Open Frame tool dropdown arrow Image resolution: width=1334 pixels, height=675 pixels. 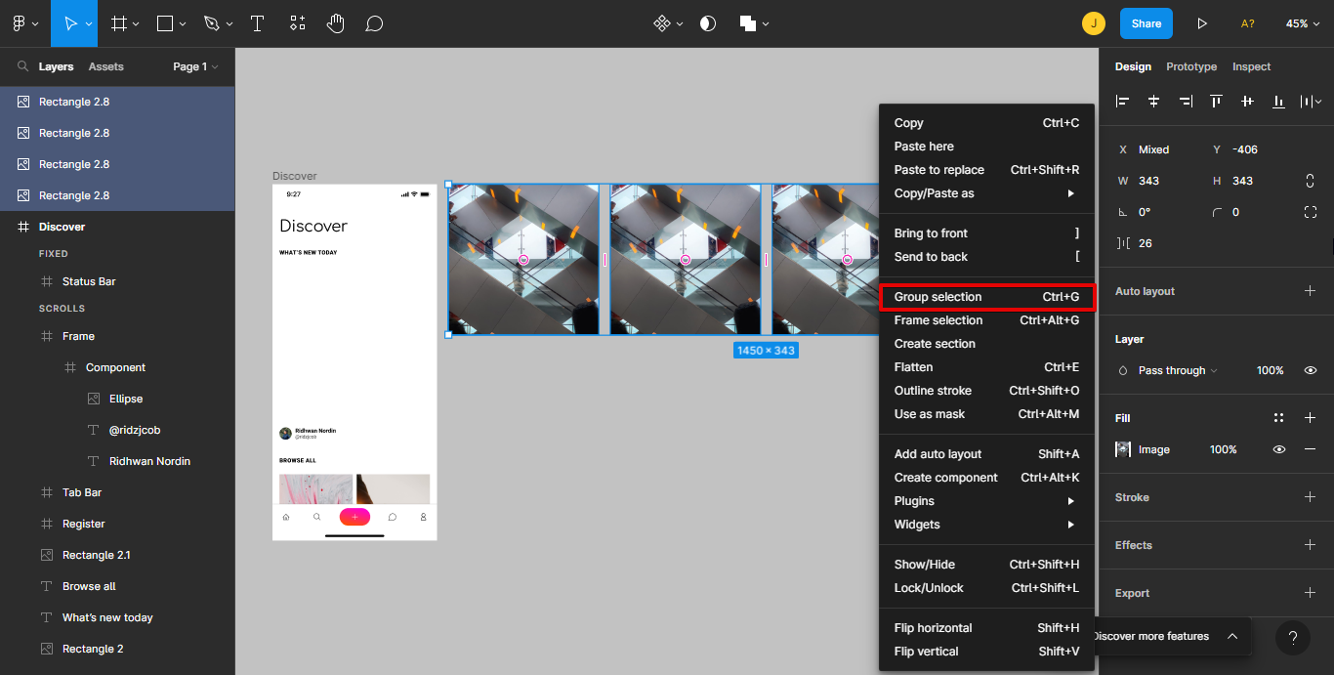(x=136, y=23)
